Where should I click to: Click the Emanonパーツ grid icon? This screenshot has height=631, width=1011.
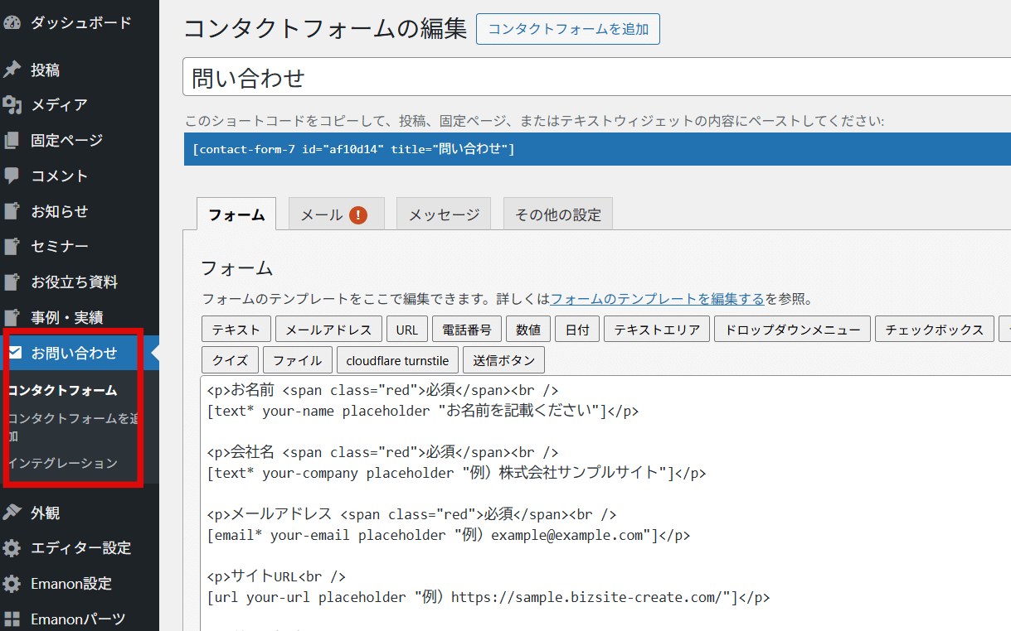coord(12,619)
